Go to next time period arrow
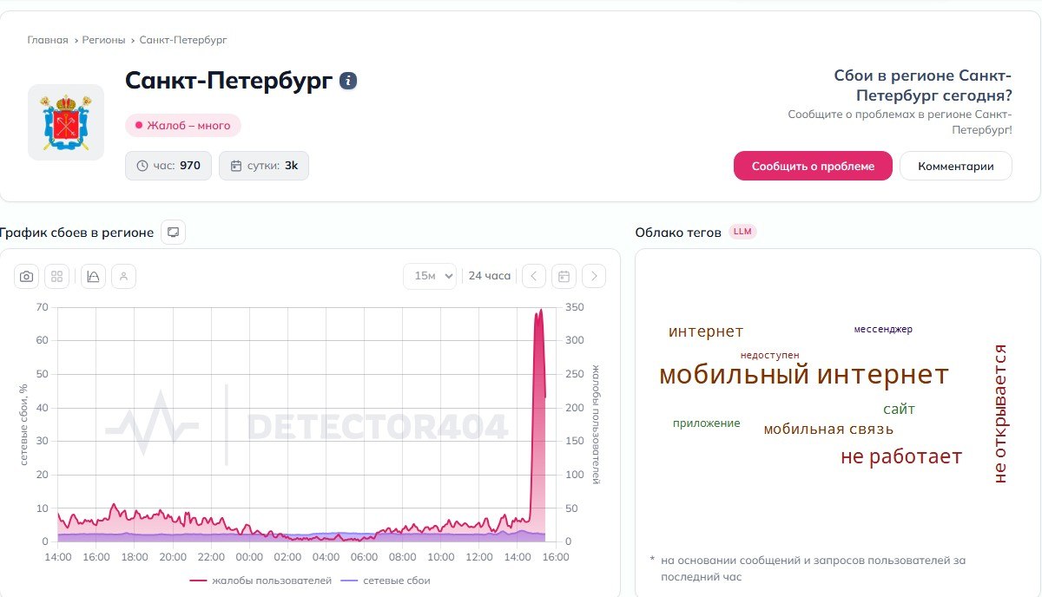This screenshot has width=1042, height=597. [x=594, y=276]
